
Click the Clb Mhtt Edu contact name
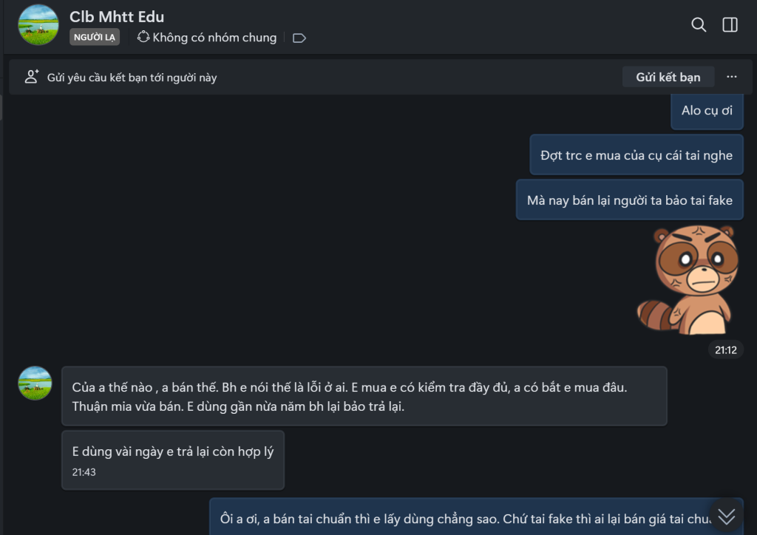click(117, 17)
